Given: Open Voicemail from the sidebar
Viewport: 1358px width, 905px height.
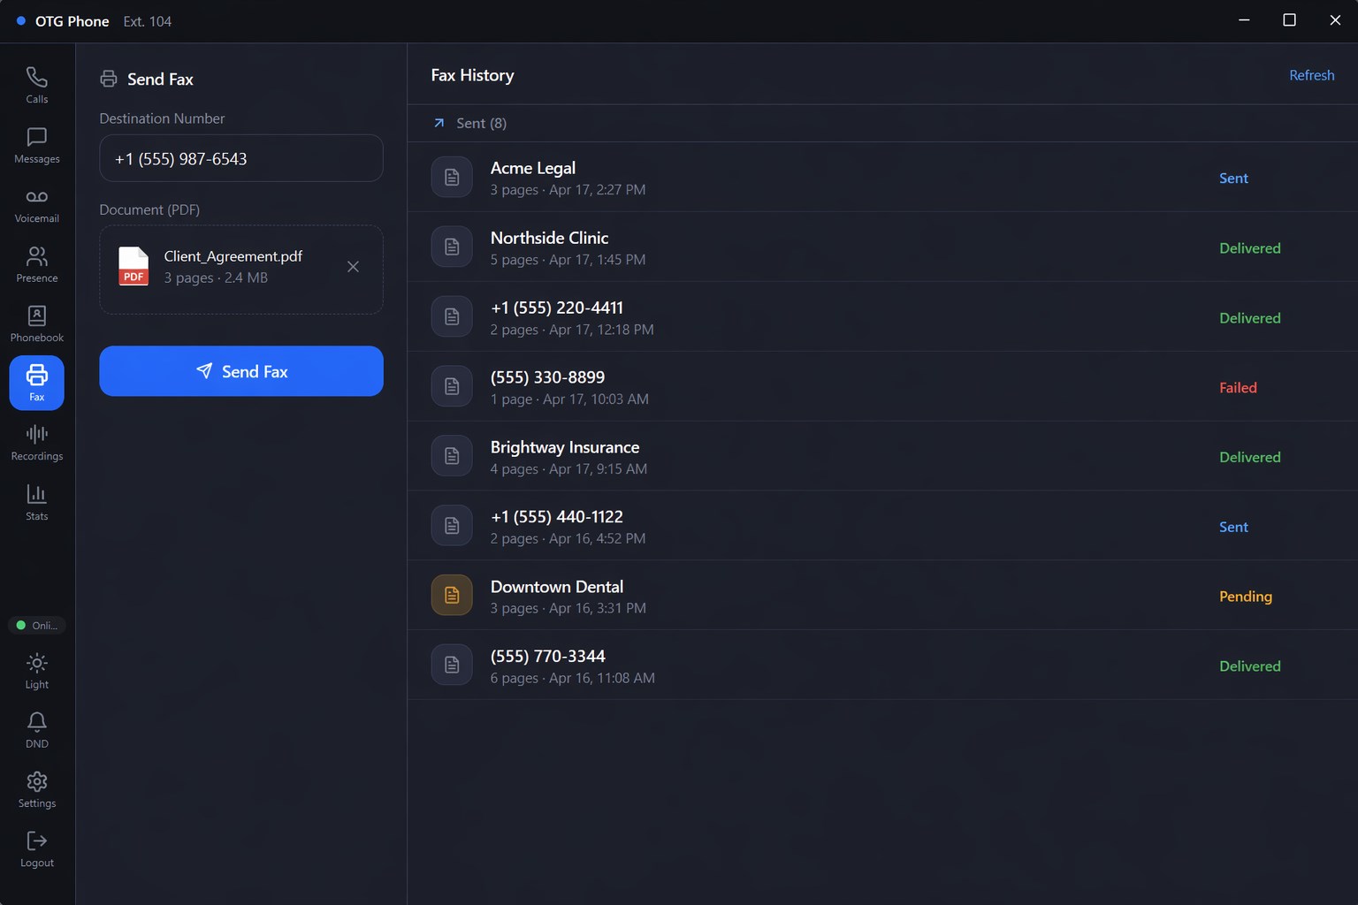Looking at the screenshot, I should pos(37,204).
